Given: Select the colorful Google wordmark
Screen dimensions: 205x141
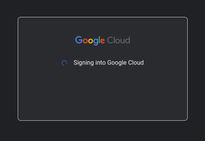Looking at the screenshot, I should point(90,41).
